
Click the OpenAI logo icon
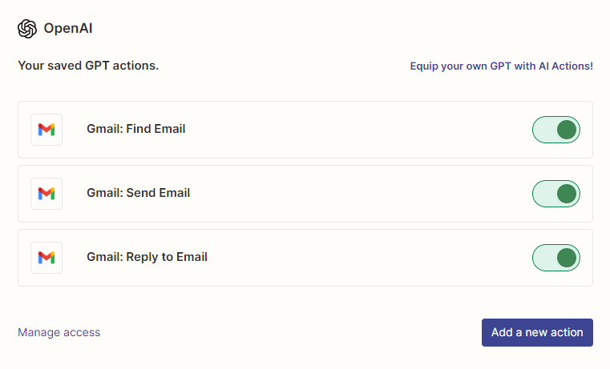point(27,29)
